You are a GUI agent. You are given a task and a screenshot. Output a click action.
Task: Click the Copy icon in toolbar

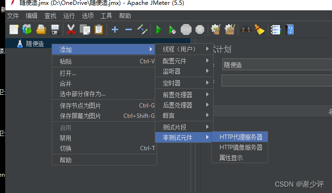pyautogui.click(x=85, y=29)
